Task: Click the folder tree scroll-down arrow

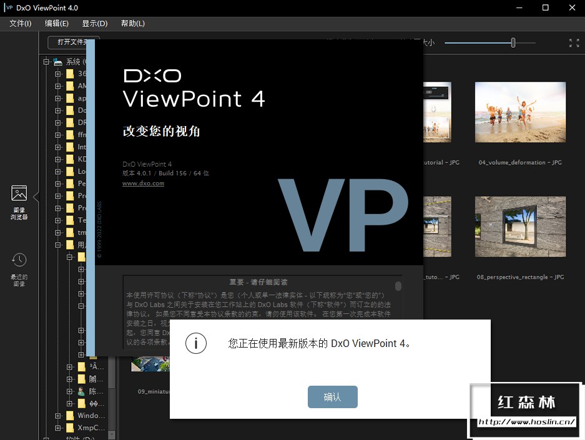Action: tap(112, 435)
